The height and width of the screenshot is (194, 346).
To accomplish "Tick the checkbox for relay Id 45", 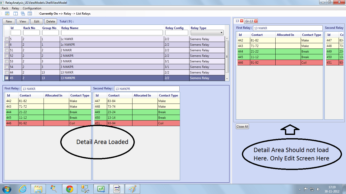I will 7,78.
